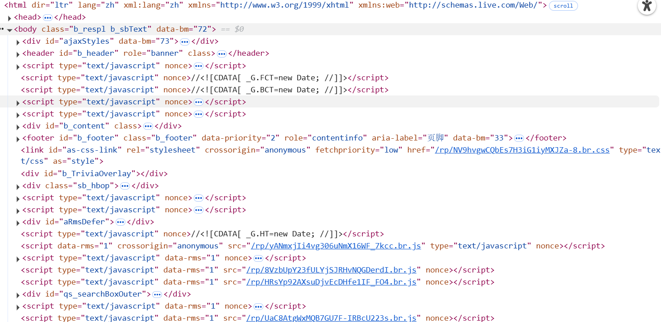Click ellipsis in the qs_searchBoxOuter div row

click(x=157, y=294)
